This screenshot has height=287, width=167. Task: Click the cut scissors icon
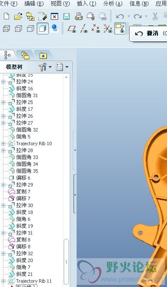coord(155,16)
